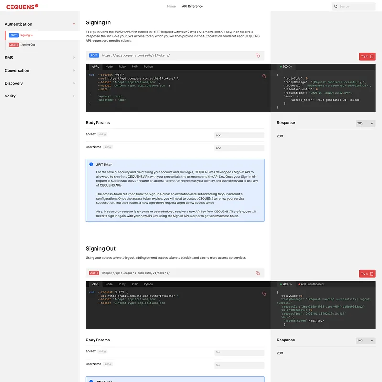Click the Signing Out heading
The width and height of the screenshot is (382, 382).
[101, 249]
